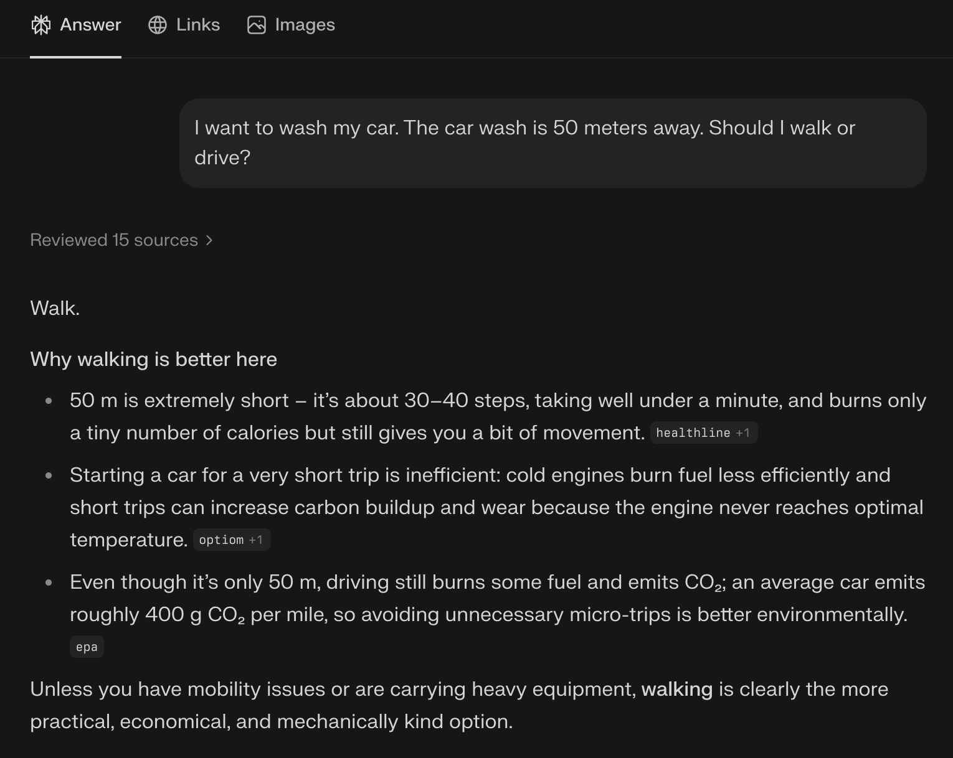953x758 pixels.
Task: Click the bolded word walking in the conclusion
Action: click(x=678, y=690)
